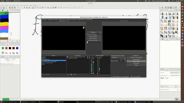This screenshot has width=184, height=103.
Task: Pick the red color swatch in MyPaint
Action: tap(6, 48)
